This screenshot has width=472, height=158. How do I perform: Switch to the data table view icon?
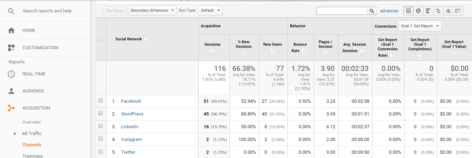[x=408, y=11]
